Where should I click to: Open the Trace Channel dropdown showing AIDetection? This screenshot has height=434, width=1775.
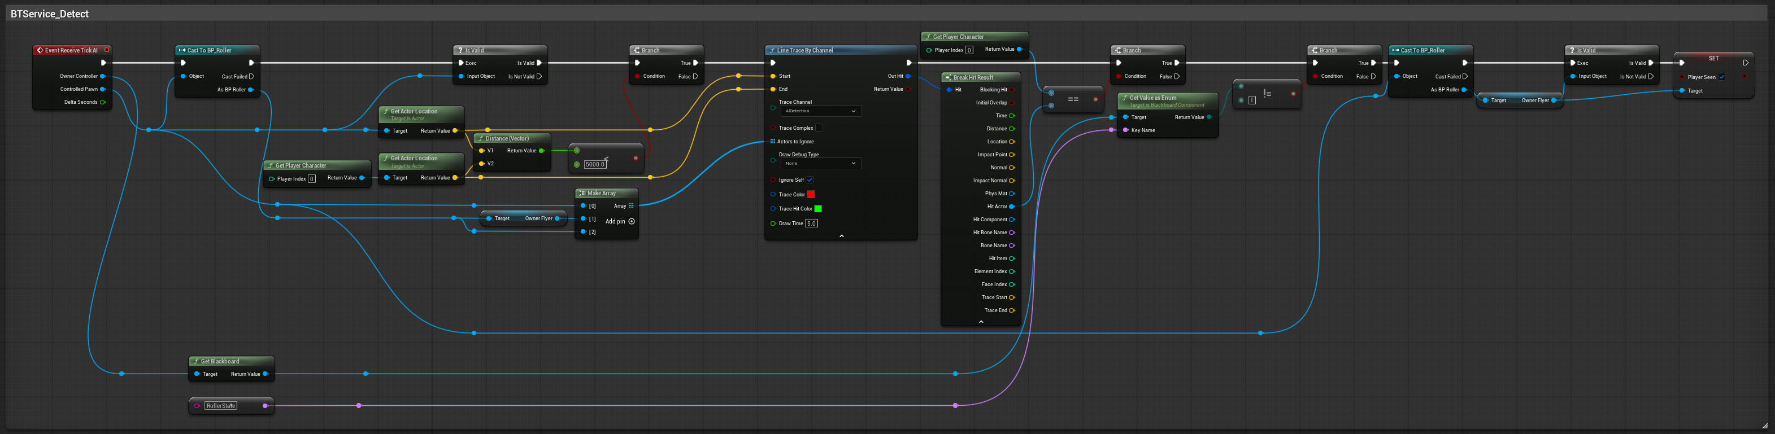(821, 111)
